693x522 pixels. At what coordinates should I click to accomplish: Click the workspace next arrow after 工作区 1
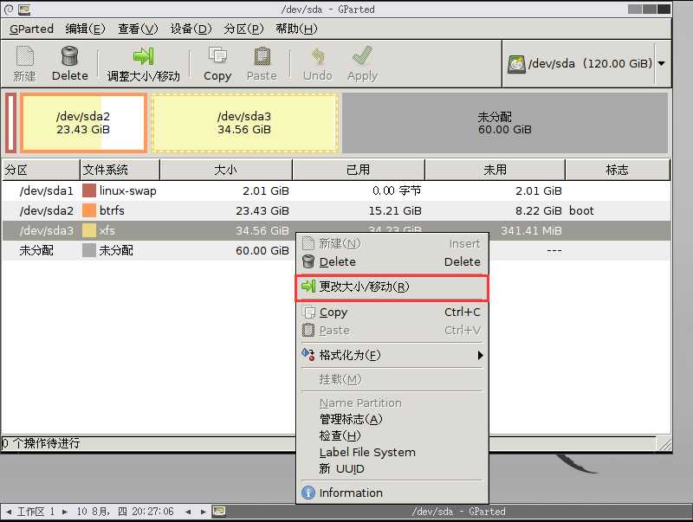(65, 512)
